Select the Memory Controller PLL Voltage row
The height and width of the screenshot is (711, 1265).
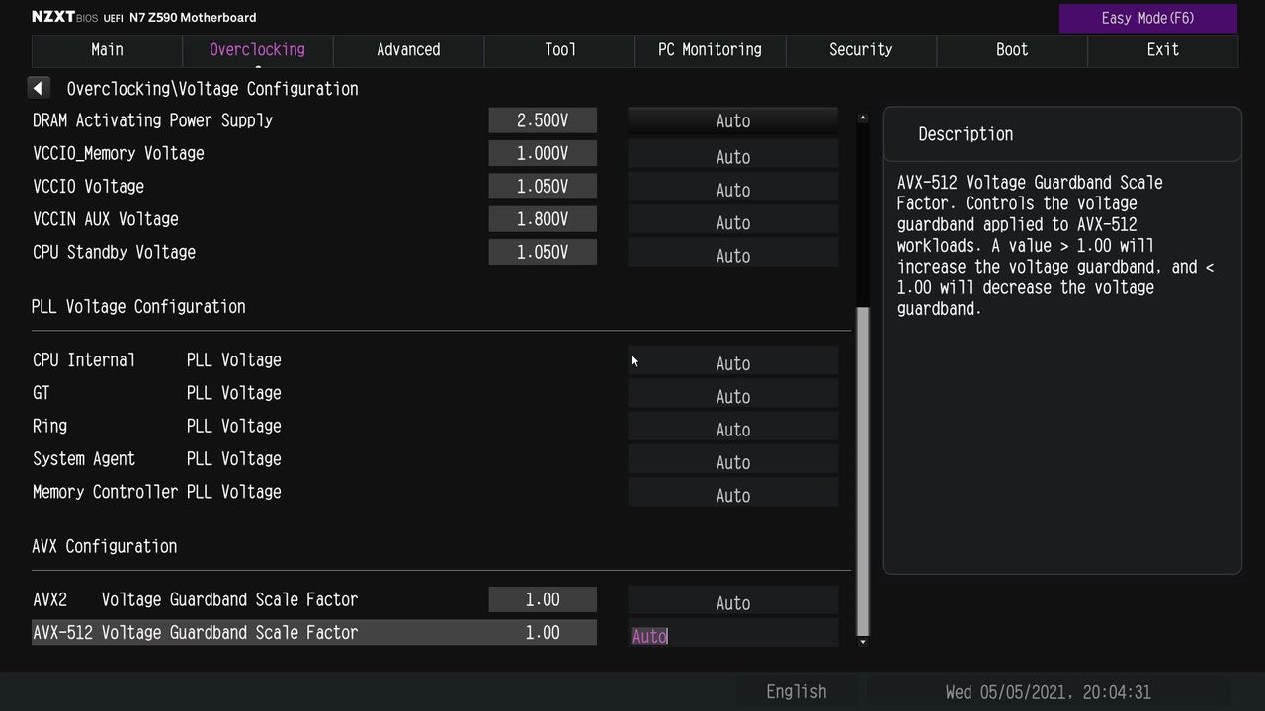coord(157,492)
